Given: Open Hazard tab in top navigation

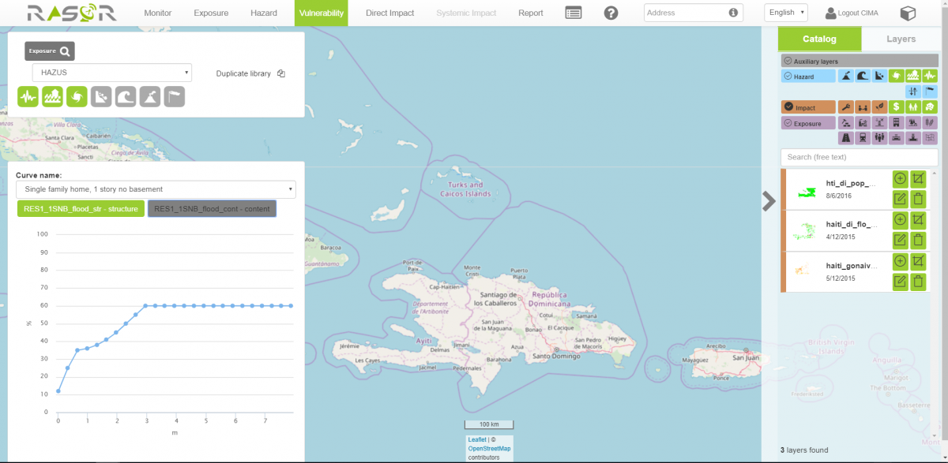Looking at the screenshot, I should (x=264, y=13).
